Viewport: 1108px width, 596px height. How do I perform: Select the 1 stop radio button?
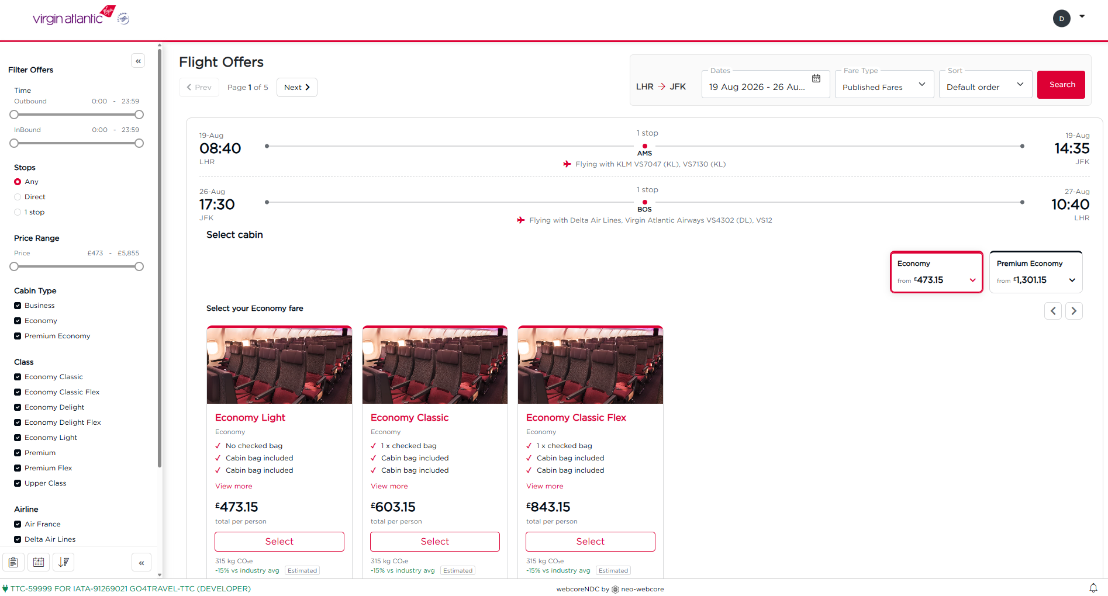pyautogui.click(x=18, y=212)
